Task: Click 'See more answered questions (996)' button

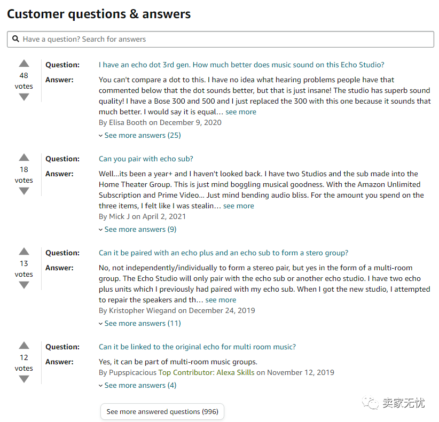Action: pyautogui.click(x=162, y=412)
